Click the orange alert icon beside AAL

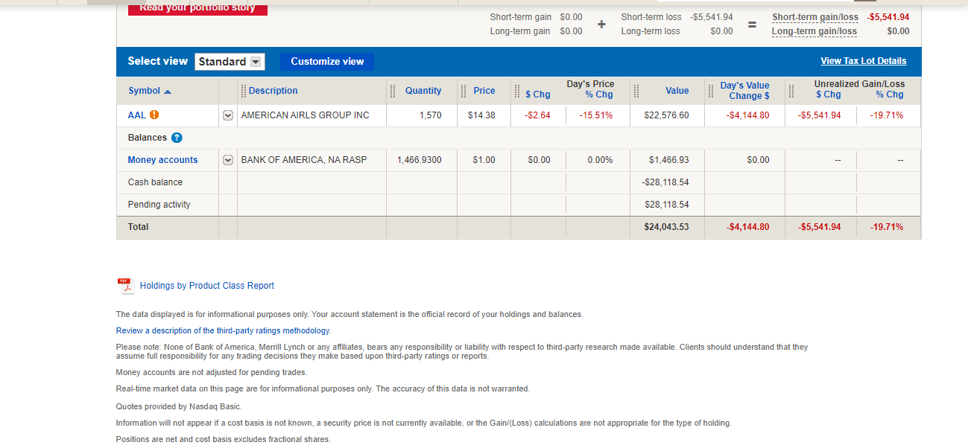[x=154, y=115]
